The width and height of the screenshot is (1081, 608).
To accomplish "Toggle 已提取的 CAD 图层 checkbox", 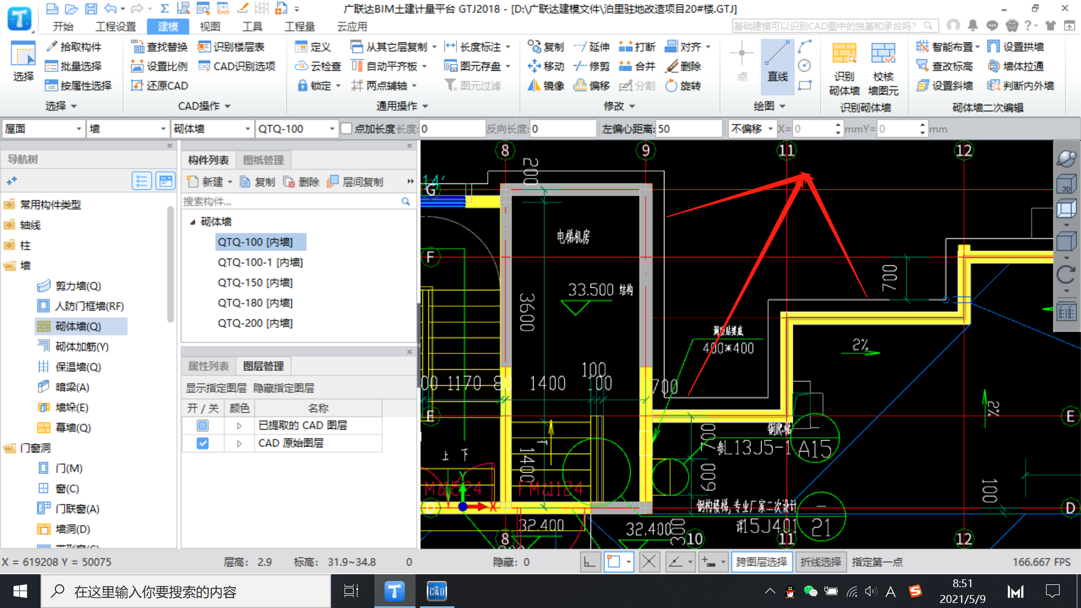I will [x=203, y=426].
